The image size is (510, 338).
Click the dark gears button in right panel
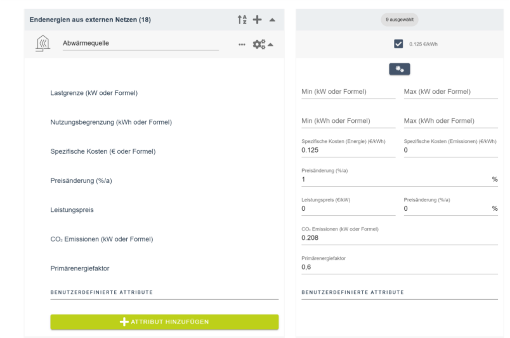coord(400,69)
